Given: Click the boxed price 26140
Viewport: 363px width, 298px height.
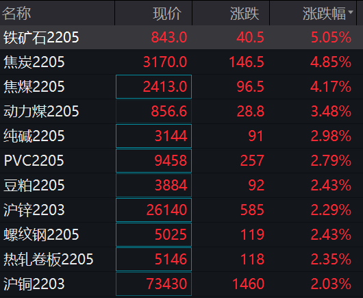Looking at the screenshot, I should coord(153,210).
